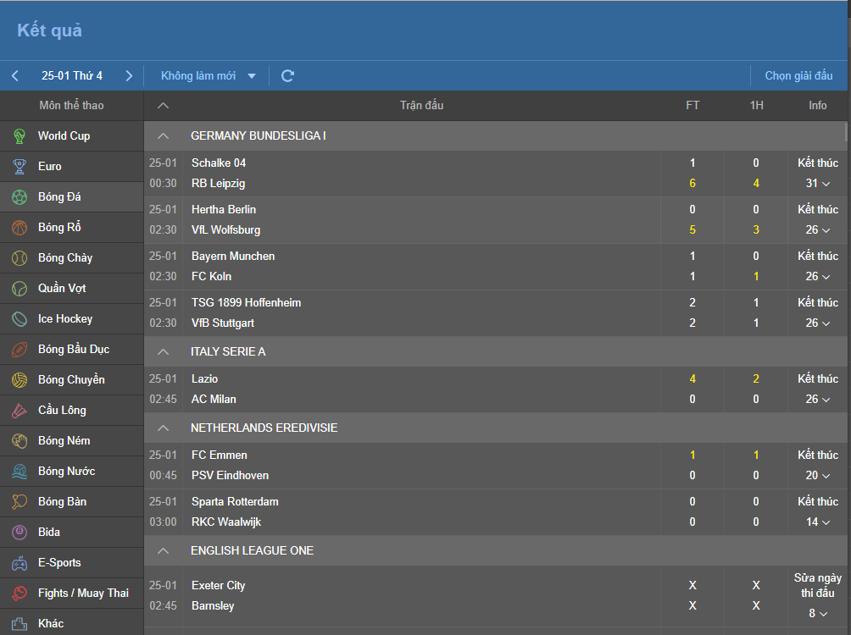Expand info 14 for Sparta Rotterdam match
The height and width of the screenshot is (635, 851).
[817, 522]
